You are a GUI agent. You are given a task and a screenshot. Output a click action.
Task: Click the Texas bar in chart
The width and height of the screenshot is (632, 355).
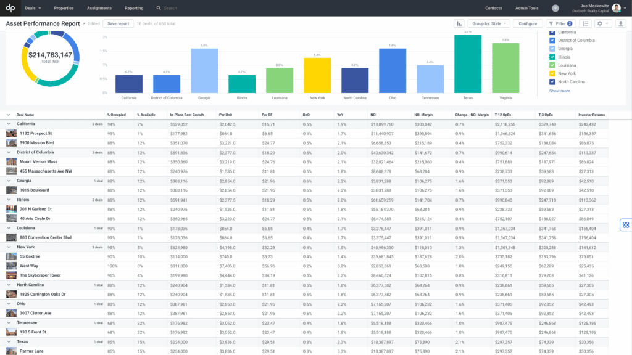pyautogui.click(x=468, y=63)
